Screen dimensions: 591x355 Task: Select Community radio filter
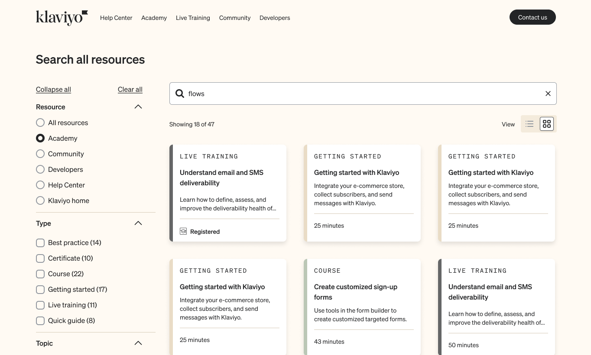point(40,154)
